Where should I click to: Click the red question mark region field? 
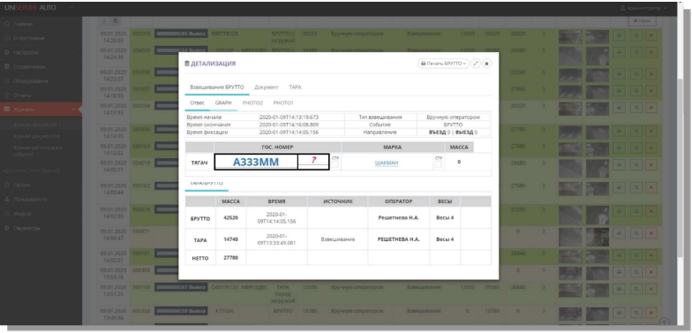coord(314,163)
